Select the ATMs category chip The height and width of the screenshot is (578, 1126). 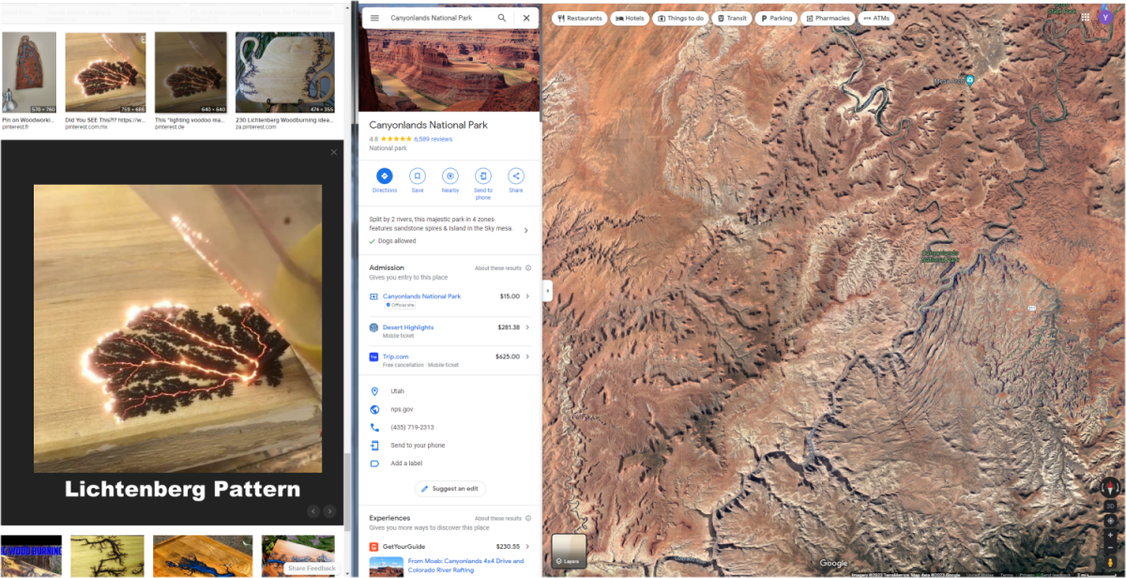click(876, 18)
